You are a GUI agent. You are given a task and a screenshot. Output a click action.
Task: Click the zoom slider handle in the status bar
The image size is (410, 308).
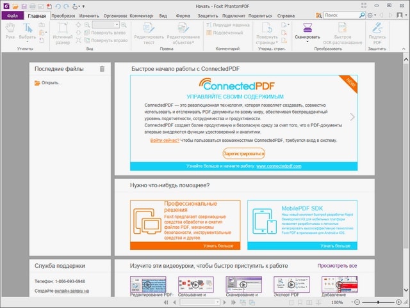click(x=378, y=302)
